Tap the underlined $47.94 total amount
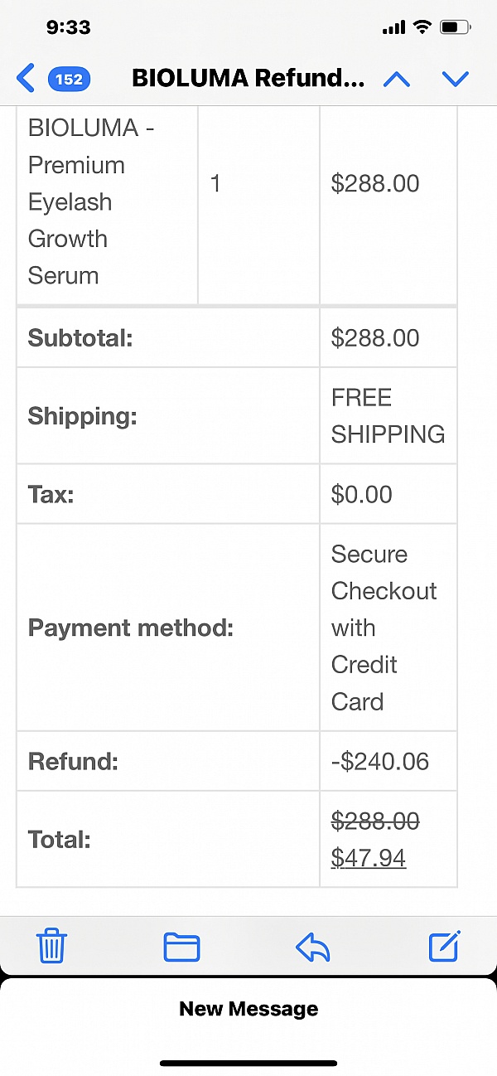This screenshot has height=1076, width=497. [x=369, y=857]
